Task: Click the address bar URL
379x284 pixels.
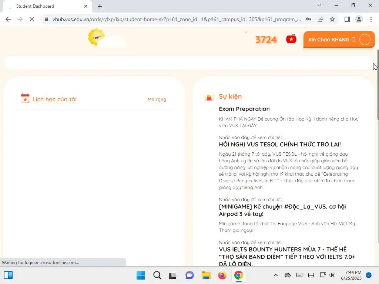Action: coord(177,19)
